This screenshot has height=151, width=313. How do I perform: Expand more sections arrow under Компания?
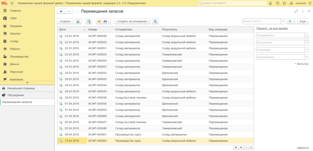[27, 83]
